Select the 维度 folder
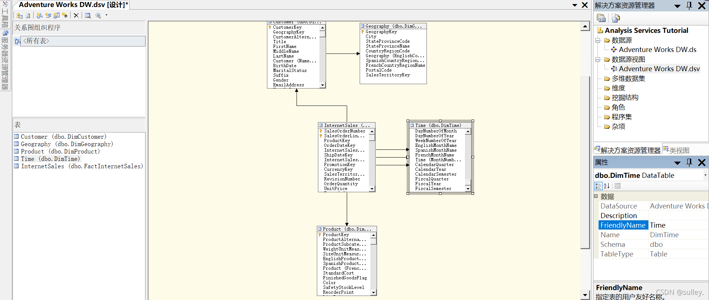The image size is (709, 300). coord(618,88)
